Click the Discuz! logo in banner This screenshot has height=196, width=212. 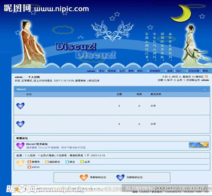point(76,46)
